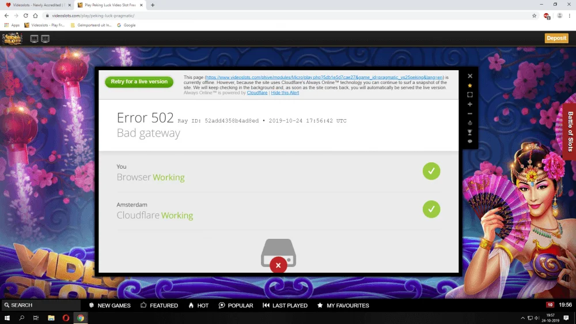Image resolution: width=576 pixels, height=324 pixels.
Task: Open the Battle of Slots side tab
Action: tap(570, 131)
